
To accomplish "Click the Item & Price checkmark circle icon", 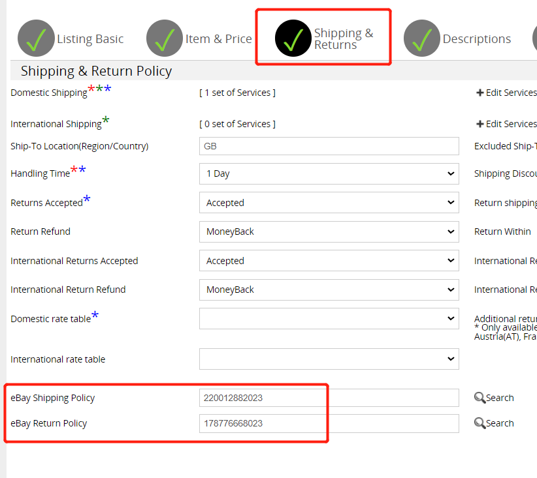I will pyautogui.click(x=165, y=38).
